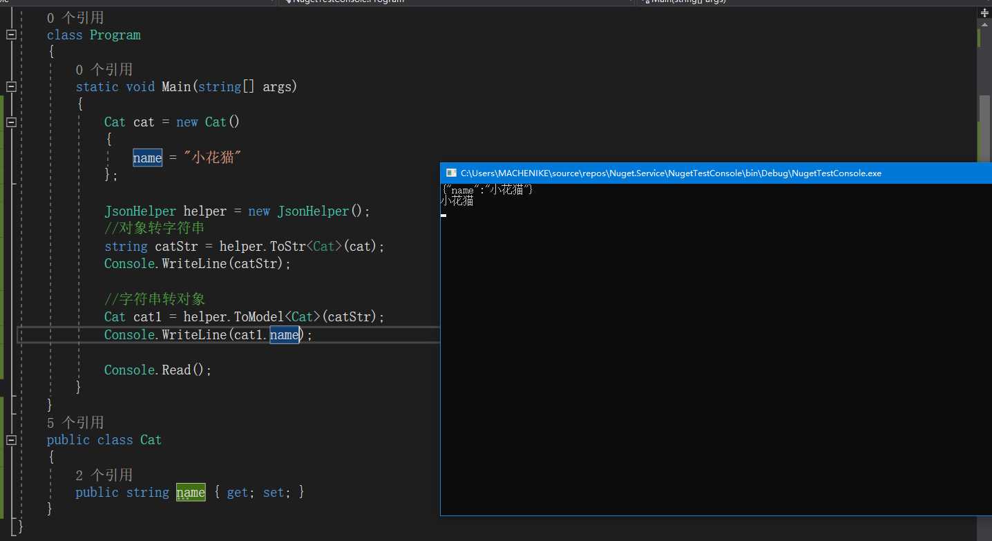
Task: Click the editor scrollbar up arrow
Action: coord(984,24)
